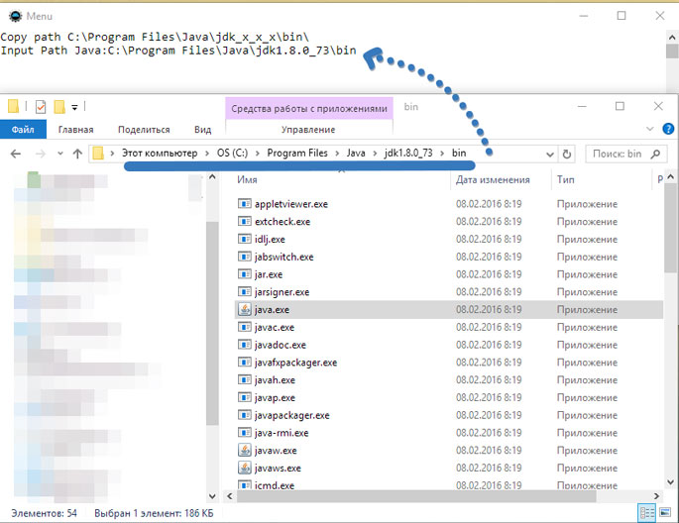Click the Этот компьютер breadcrumb
Screen dimensions: 679x523
click(160, 154)
